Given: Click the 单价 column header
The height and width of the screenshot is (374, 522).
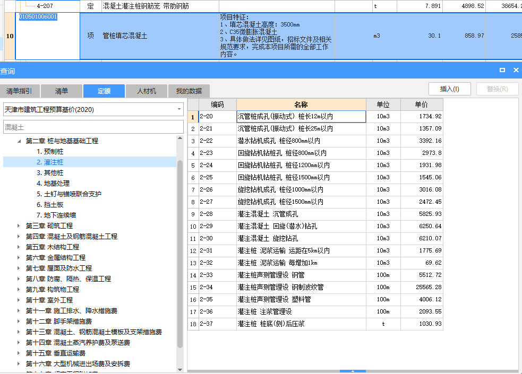Looking at the screenshot, I should (x=422, y=105).
